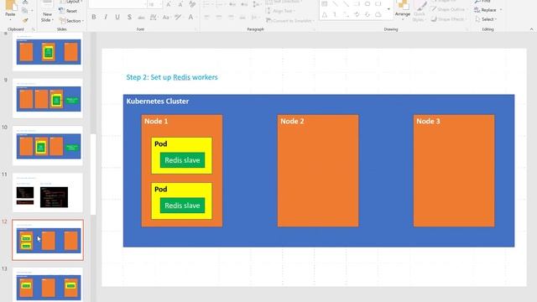Select slide 12 thumbnail
The image size is (537, 302).
point(48,240)
